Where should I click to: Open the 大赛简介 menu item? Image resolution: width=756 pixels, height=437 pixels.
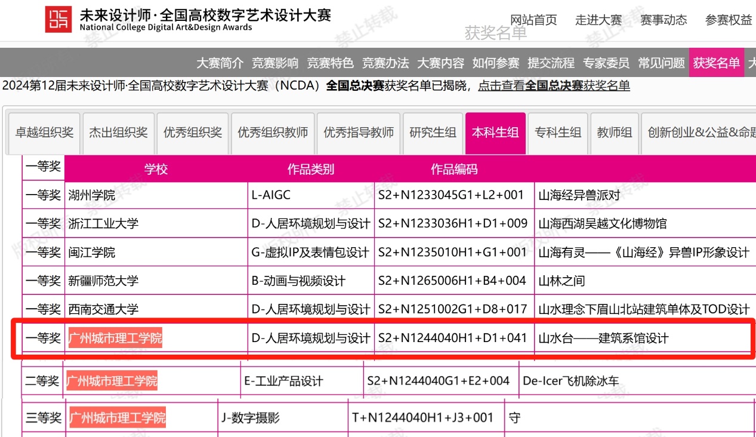220,63
